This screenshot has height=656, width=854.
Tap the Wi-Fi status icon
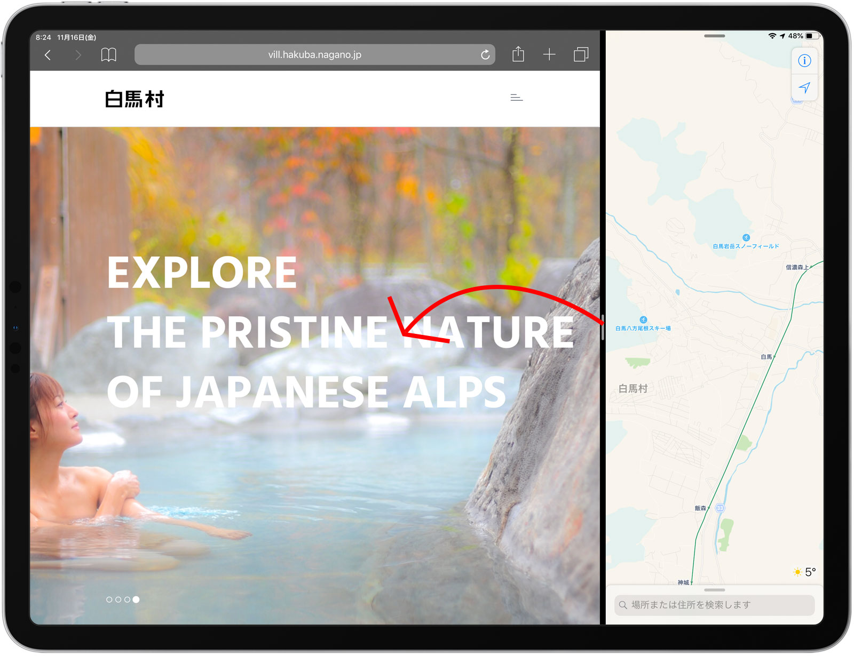(772, 36)
